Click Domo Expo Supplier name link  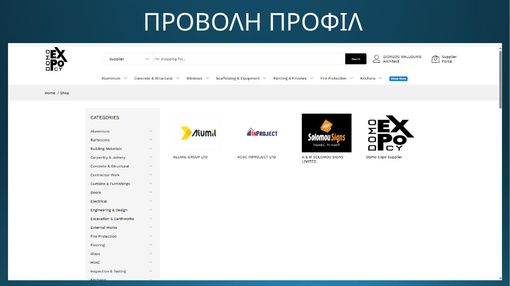(x=384, y=157)
